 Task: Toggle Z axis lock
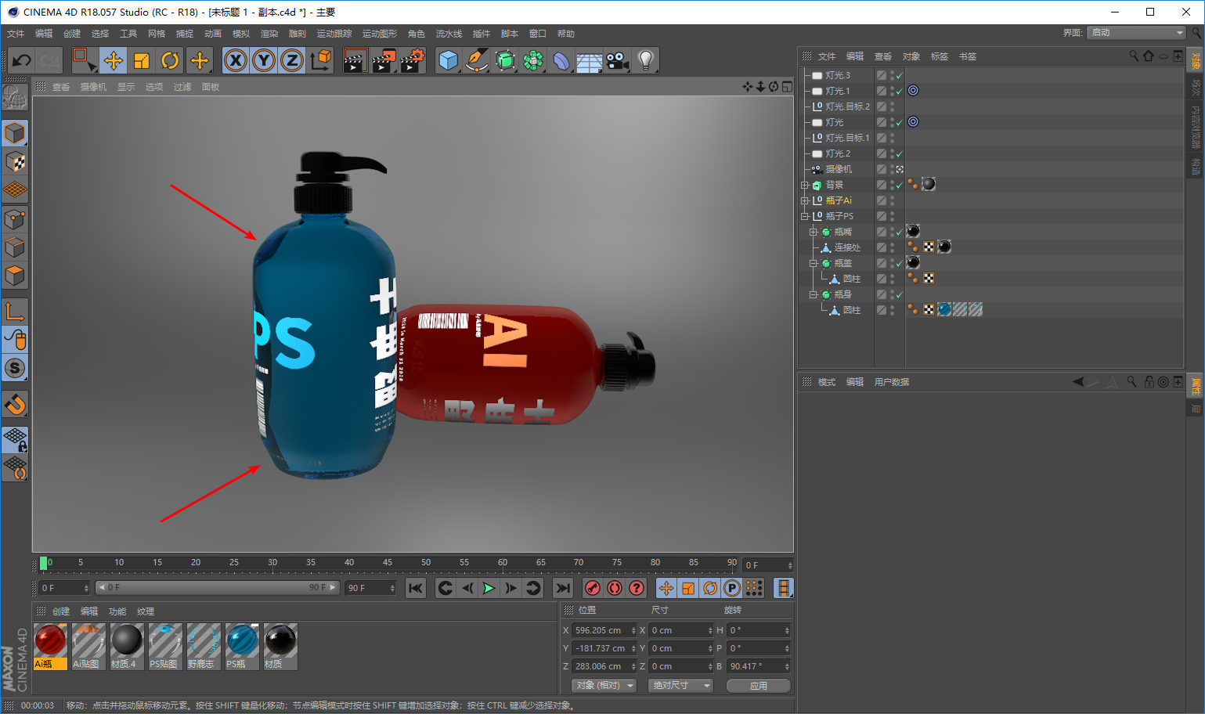pyautogui.click(x=292, y=60)
